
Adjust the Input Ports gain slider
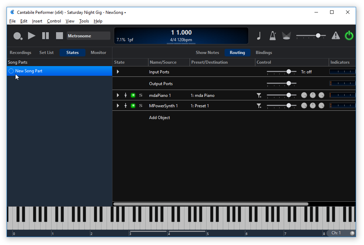point(282,72)
